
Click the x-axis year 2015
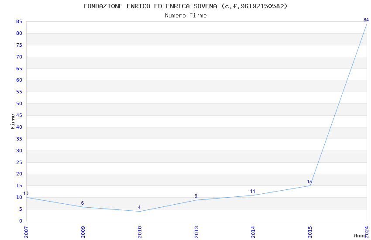click(x=310, y=232)
